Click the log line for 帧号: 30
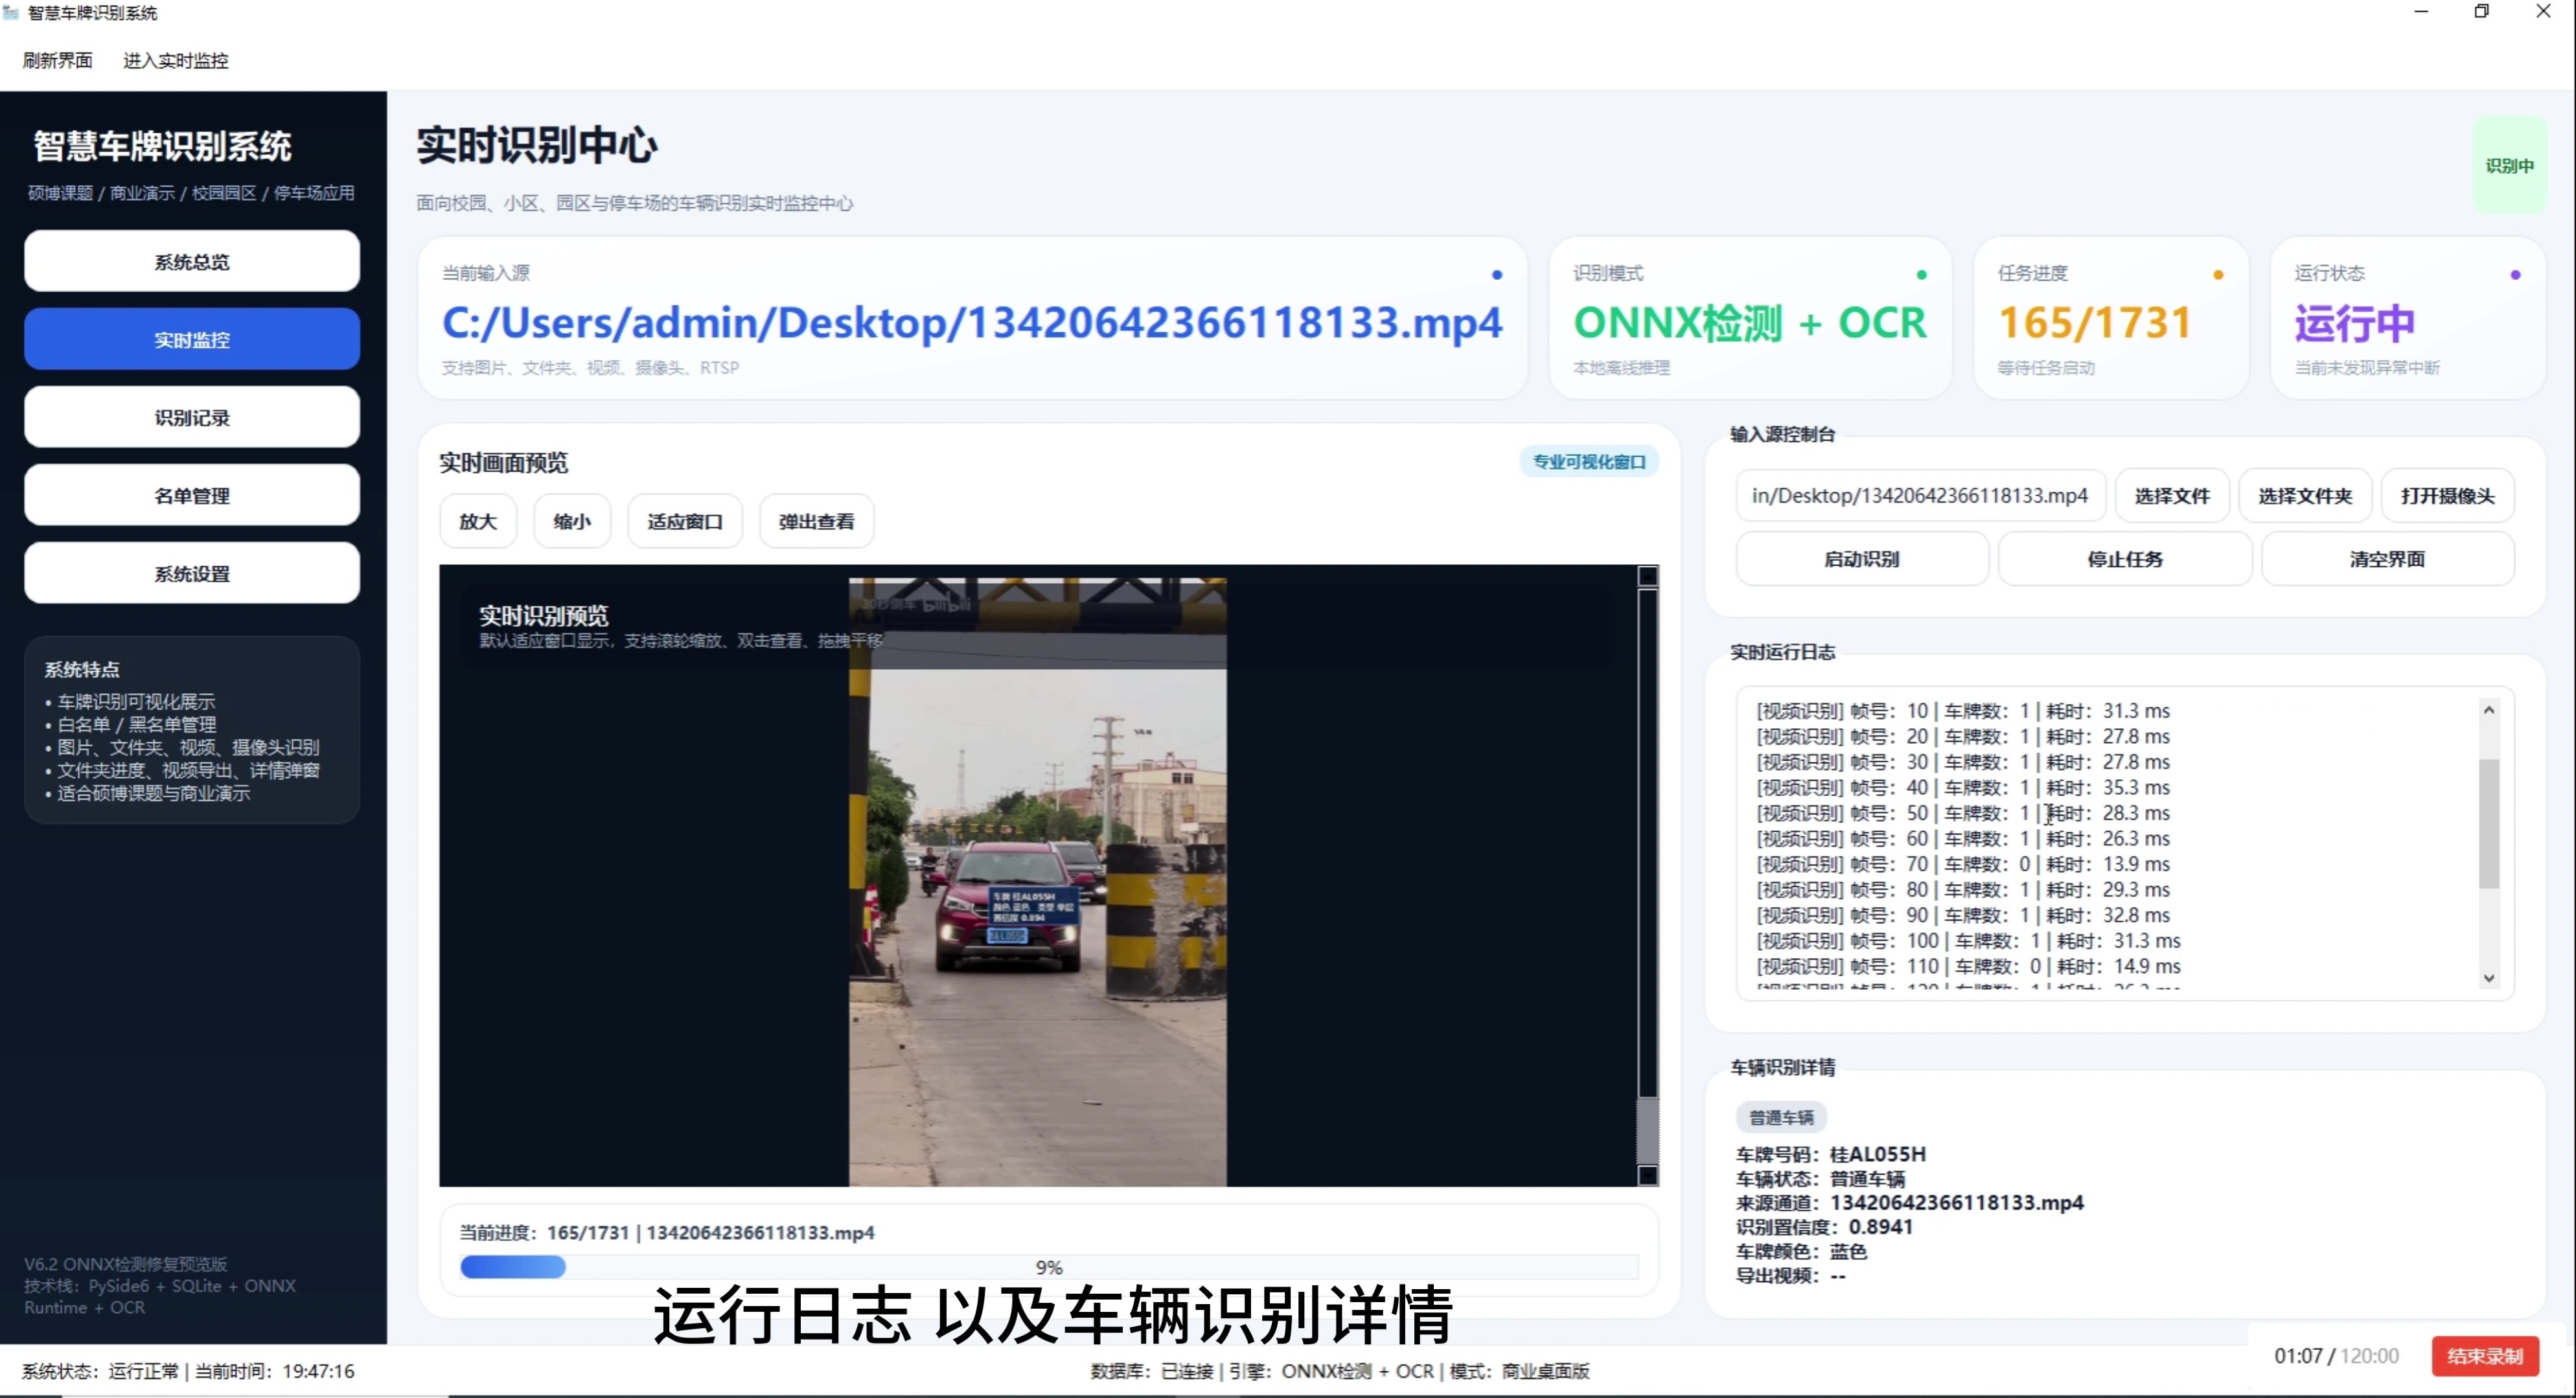The width and height of the screenshot is (2576, 1398). pyautogui.click(x=1963, y=762)
